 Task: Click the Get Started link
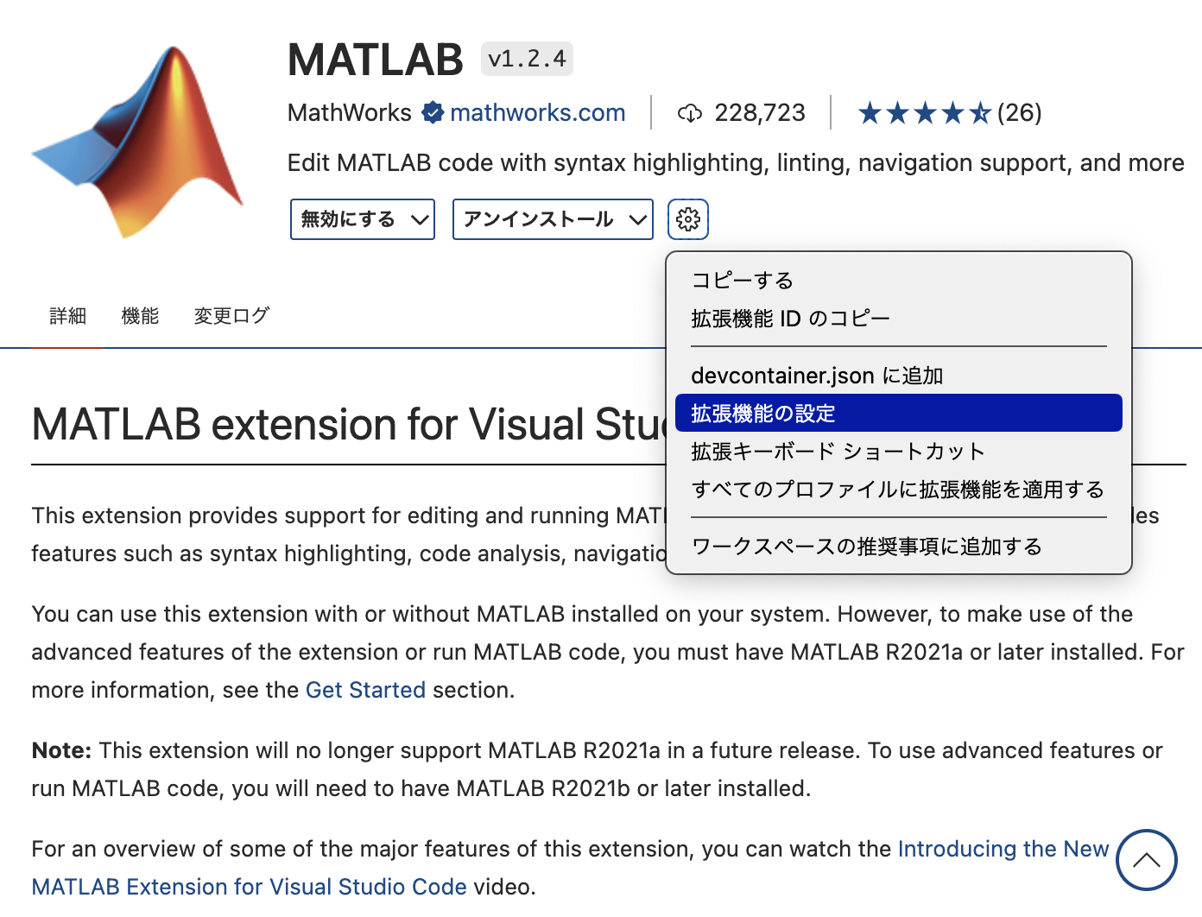point(365,690)
